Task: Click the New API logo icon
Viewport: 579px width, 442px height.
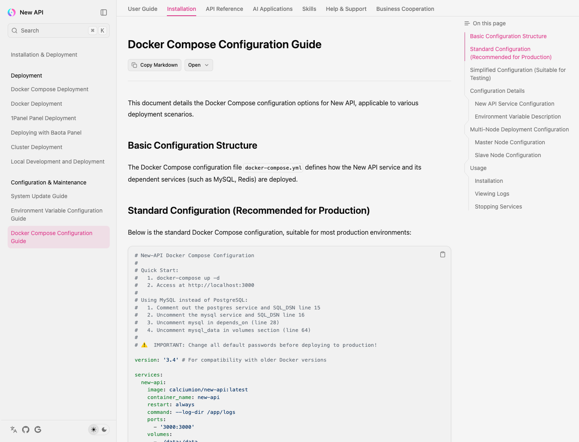Action: tap(12, 12)
